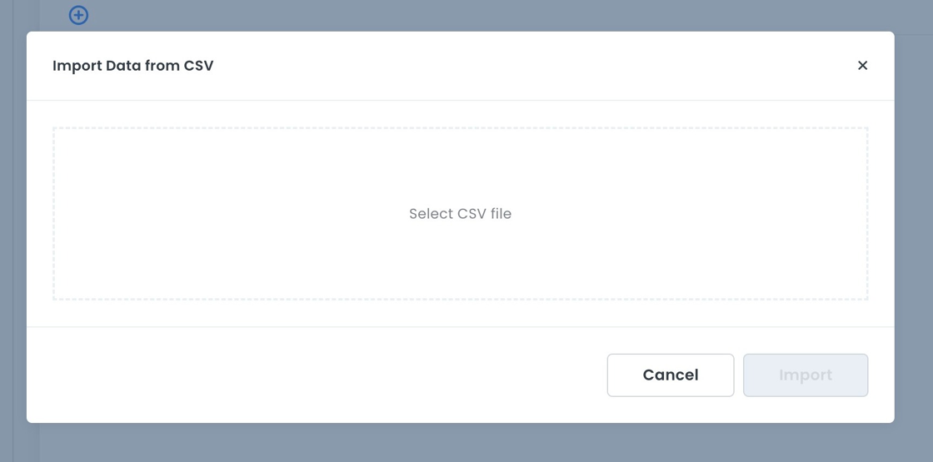
Task: Choose a CSV file in the upload area
Action: point(460,213)
